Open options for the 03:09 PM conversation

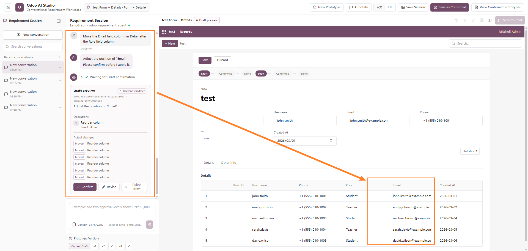pos(59,67)
